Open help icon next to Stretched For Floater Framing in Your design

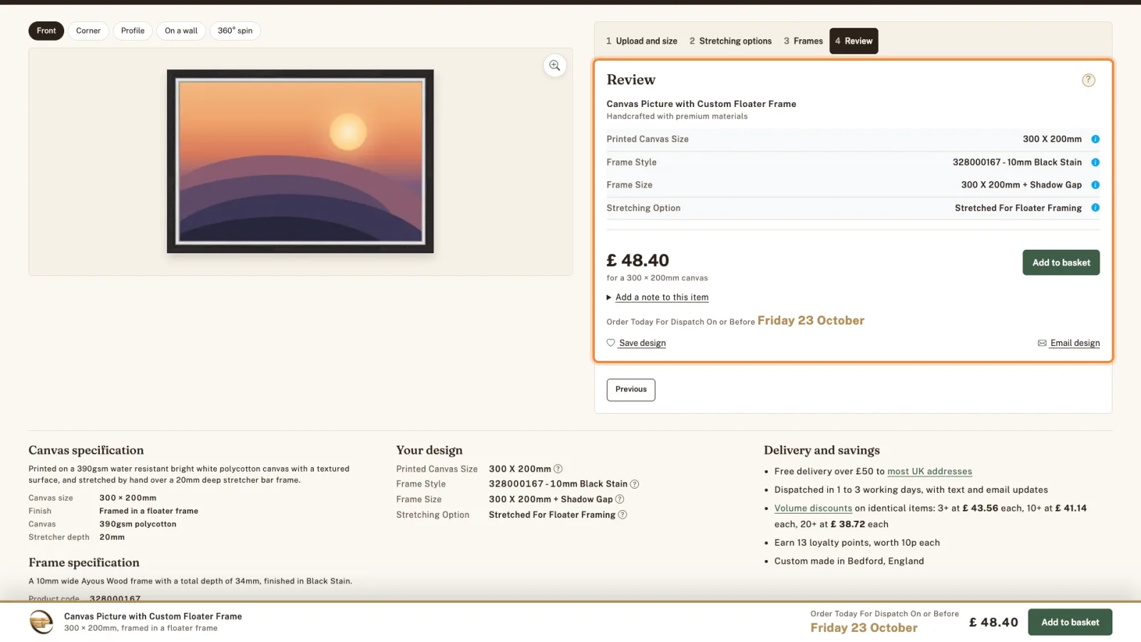point(623,515)
